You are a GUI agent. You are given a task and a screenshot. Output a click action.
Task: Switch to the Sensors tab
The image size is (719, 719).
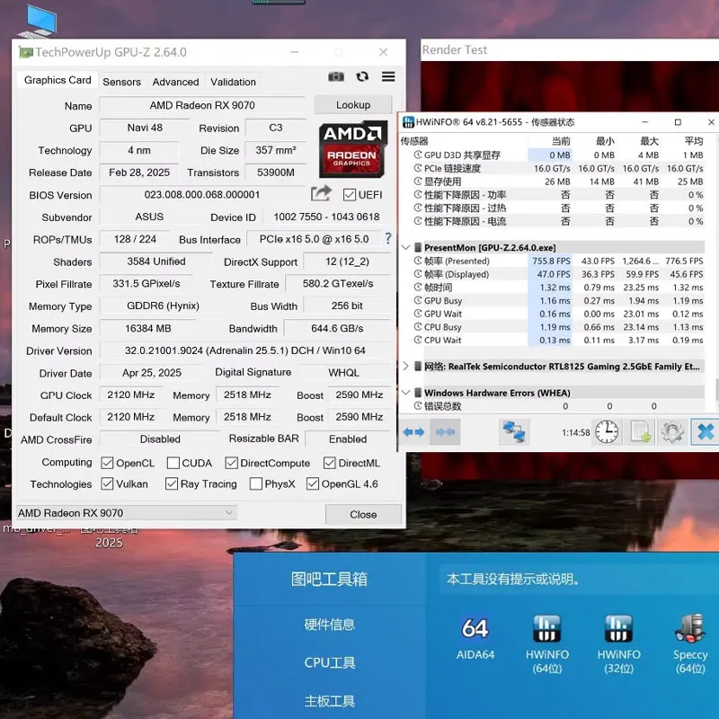coord(121,82)
